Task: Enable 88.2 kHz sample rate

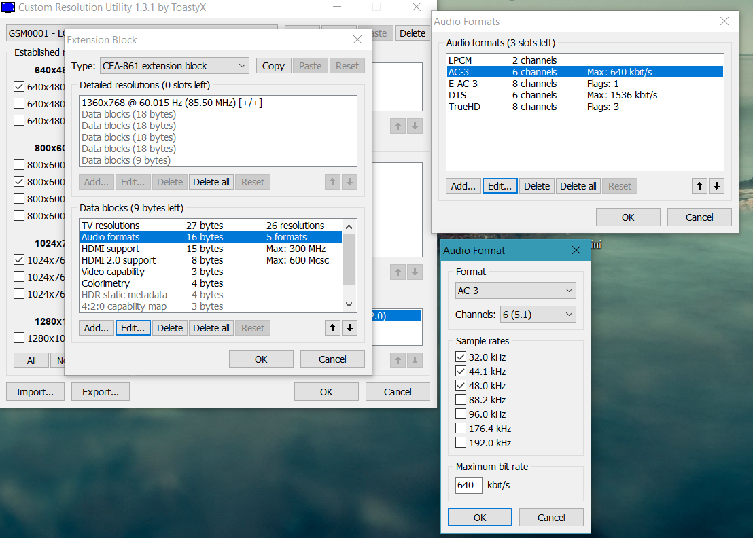Action: pyautogui.click(x=461, y=400)
